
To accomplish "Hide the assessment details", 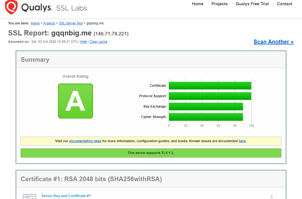I will [x=83, y=41].
